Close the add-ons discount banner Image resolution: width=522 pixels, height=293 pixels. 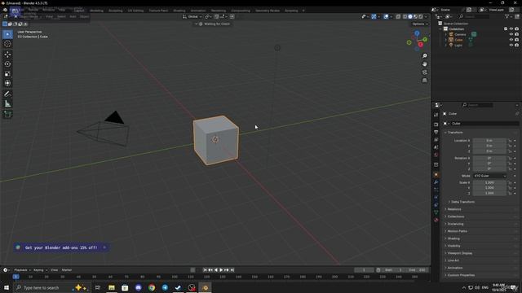pos(104,247)
